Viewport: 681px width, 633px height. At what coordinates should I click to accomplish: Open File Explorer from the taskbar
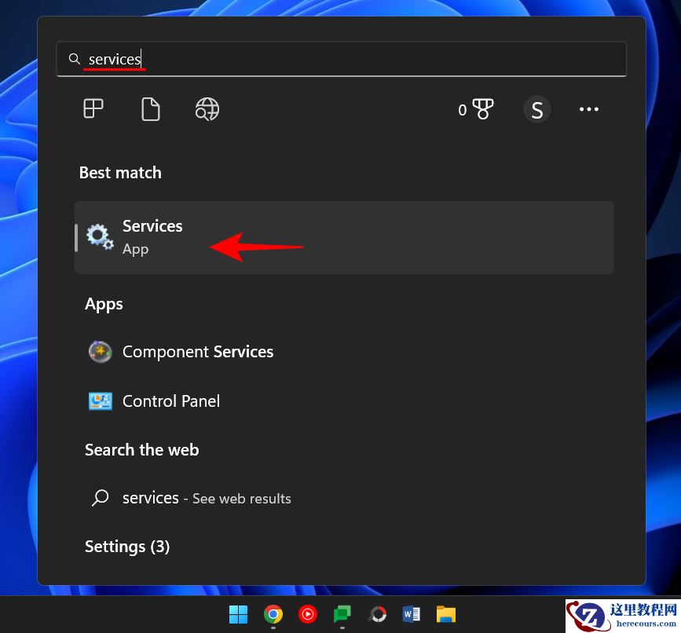(445, 614)
